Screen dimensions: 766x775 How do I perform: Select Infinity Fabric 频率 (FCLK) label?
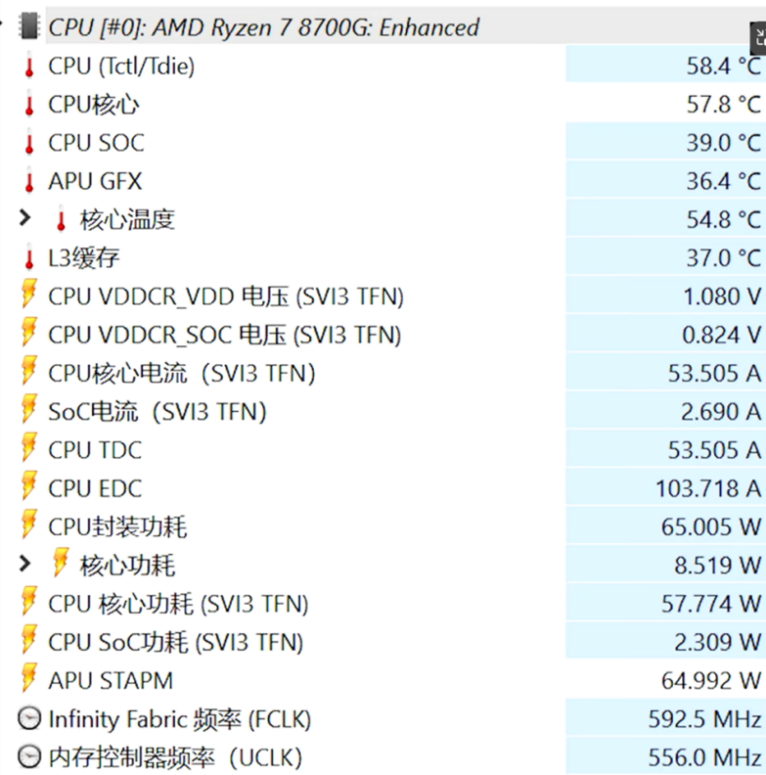[180, 720]
